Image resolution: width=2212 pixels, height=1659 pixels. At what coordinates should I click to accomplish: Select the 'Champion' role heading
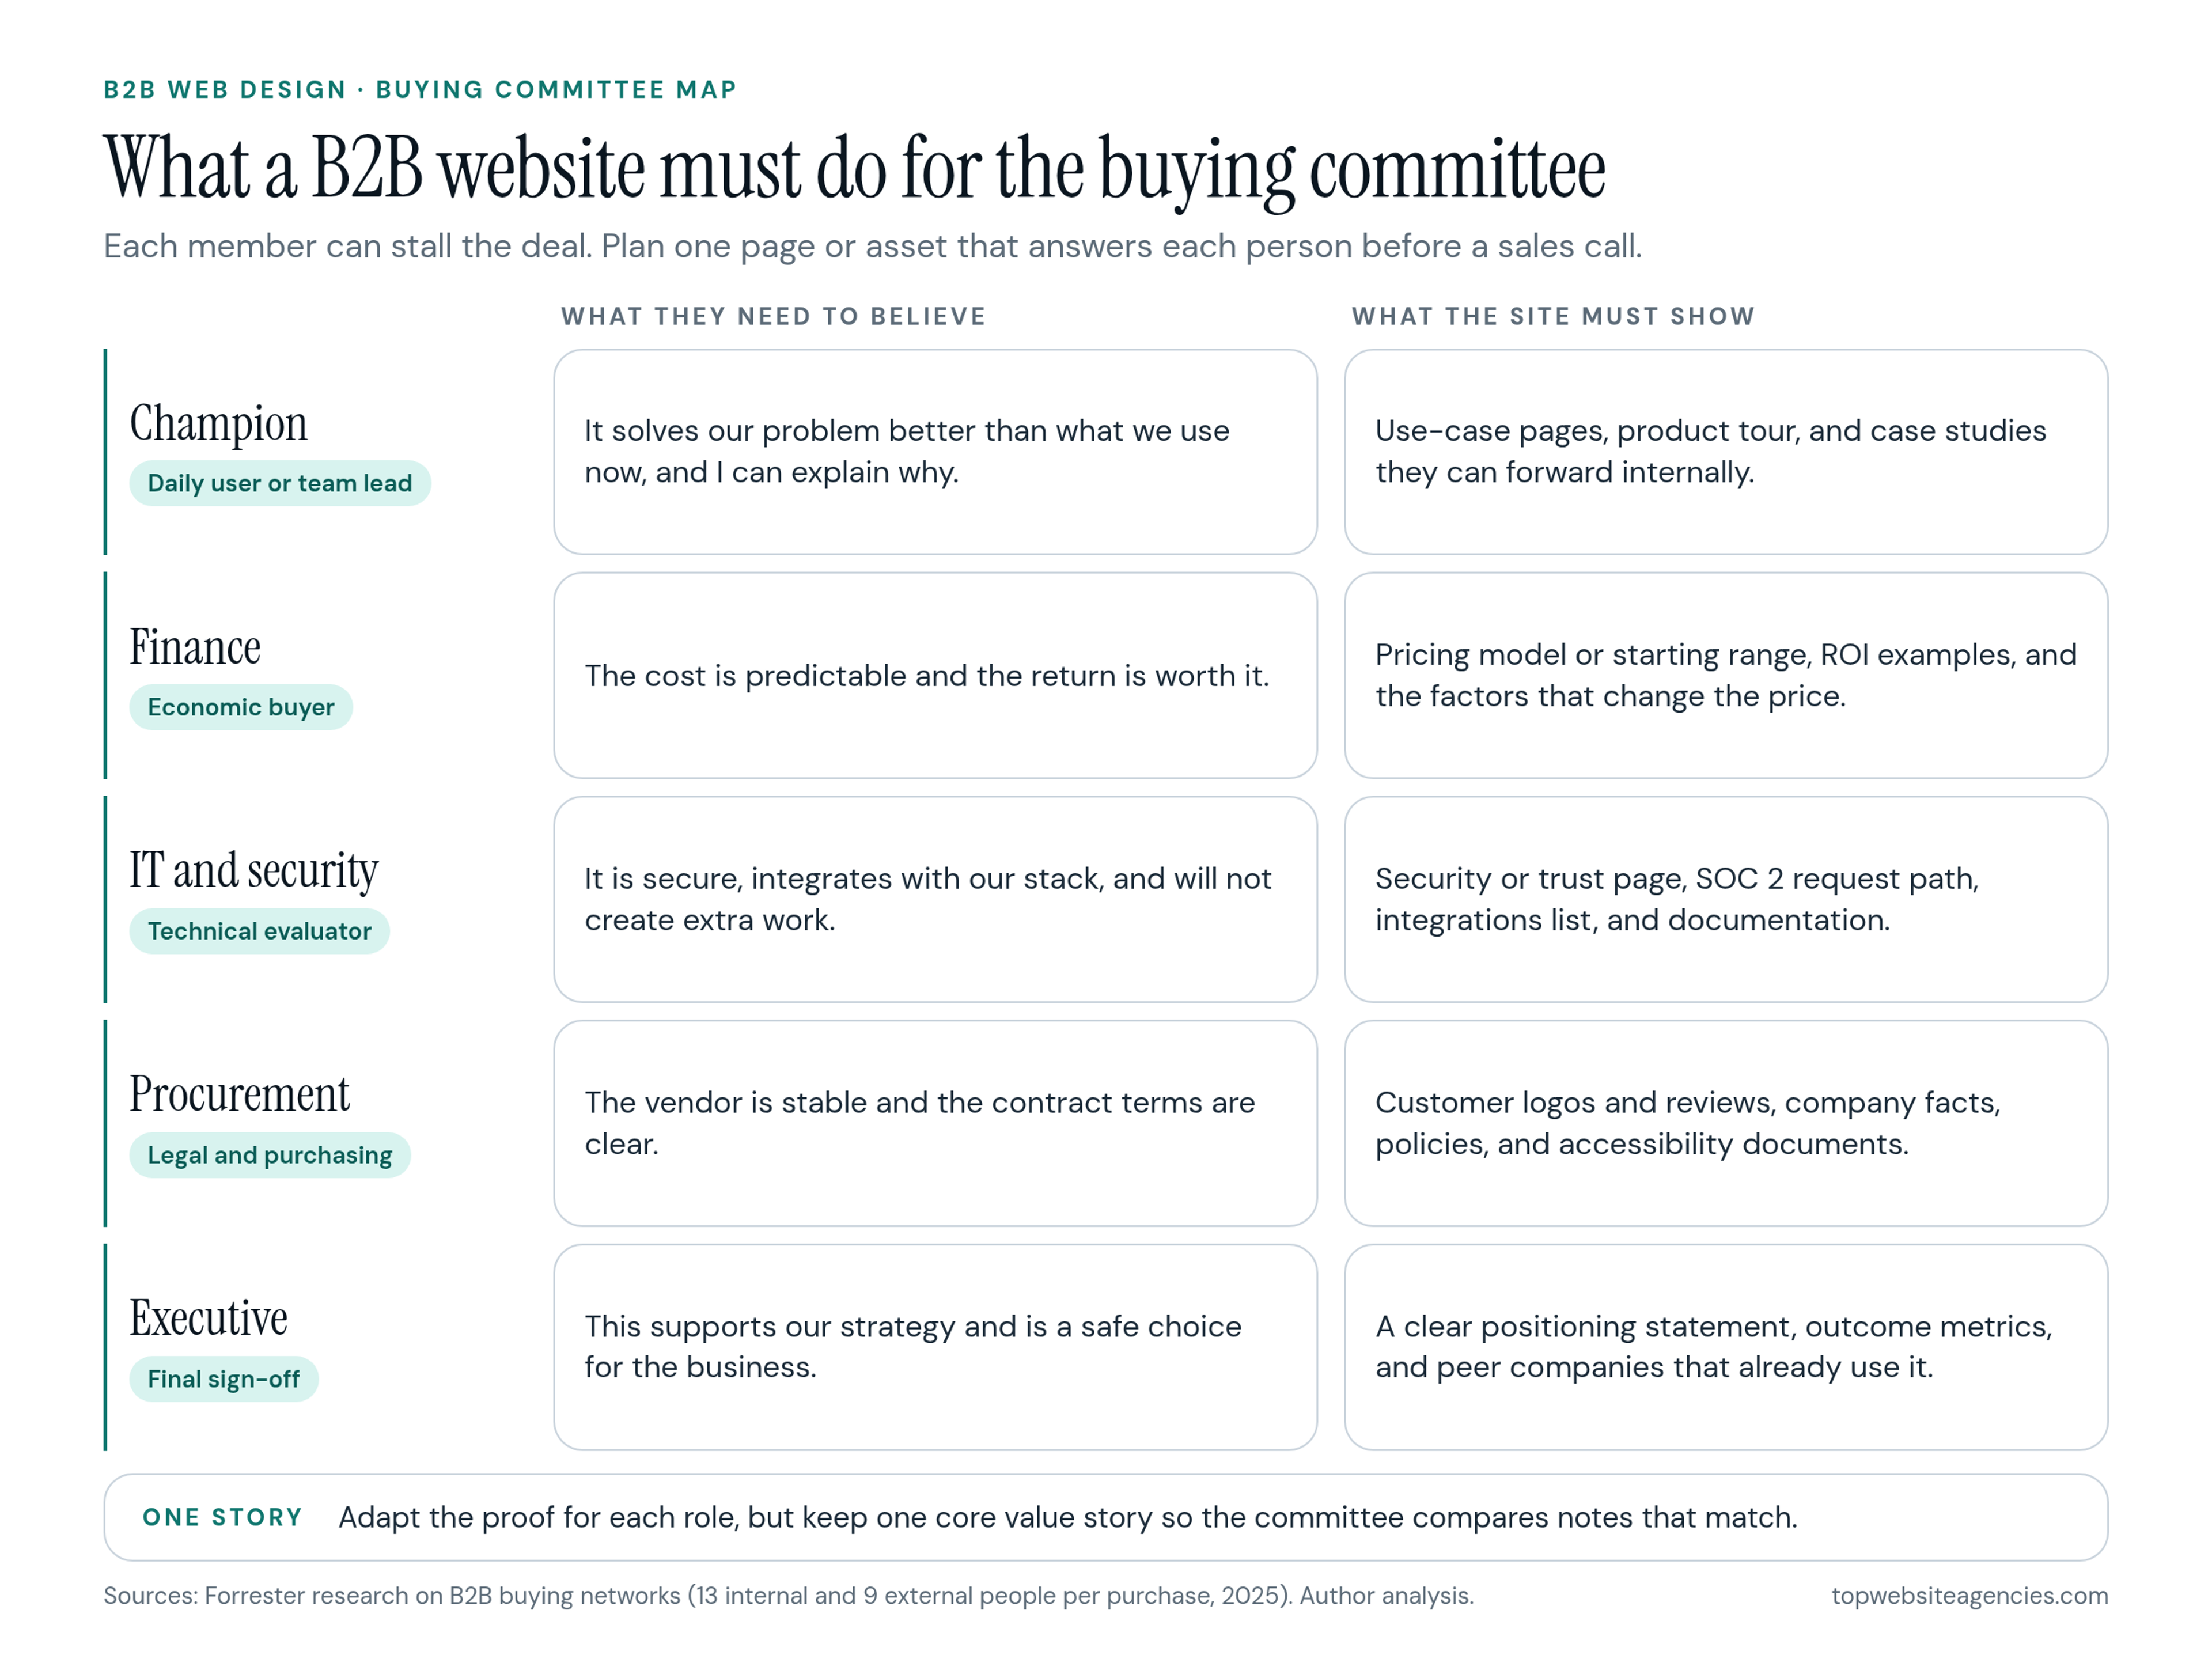(218, 424)
